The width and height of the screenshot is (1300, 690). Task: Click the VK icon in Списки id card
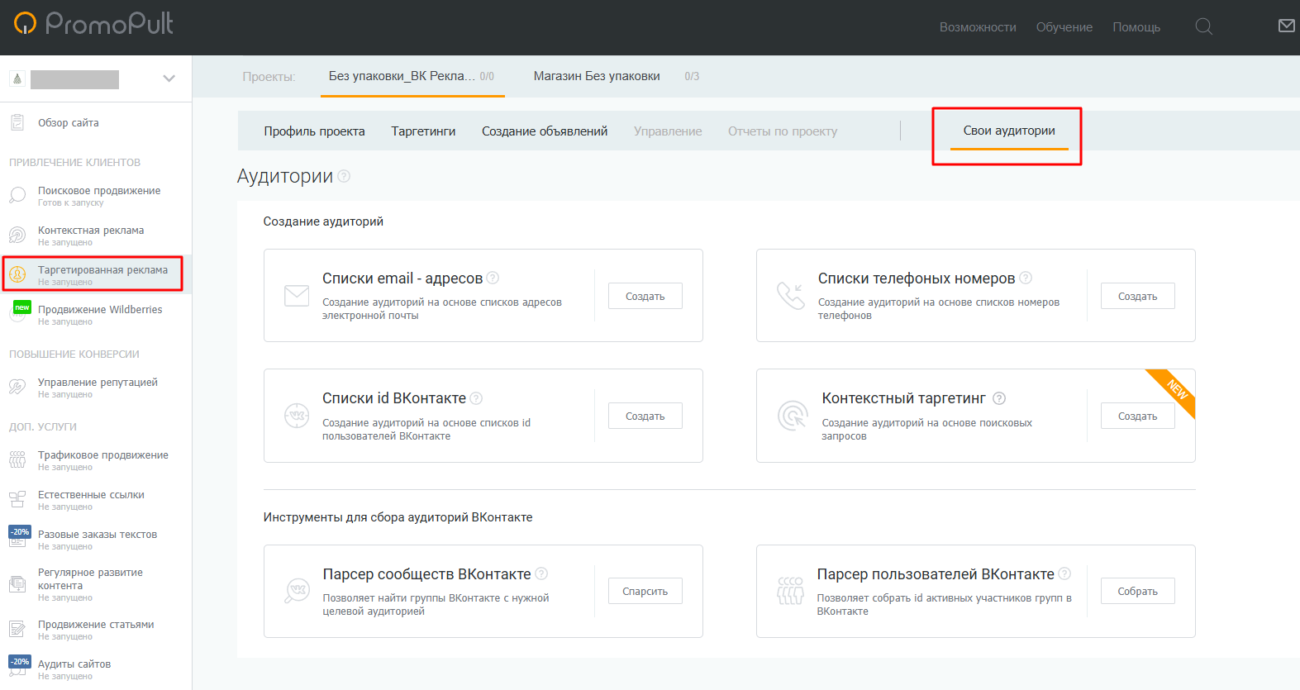297,416
